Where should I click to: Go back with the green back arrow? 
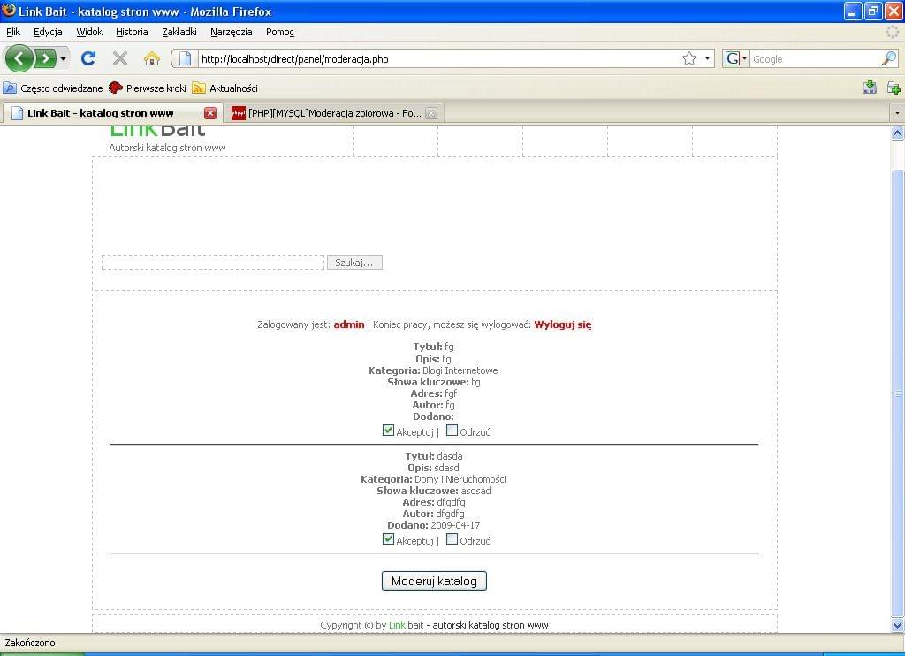19,58
